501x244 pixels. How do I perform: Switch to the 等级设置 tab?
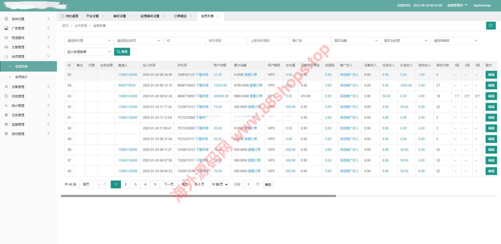119,16
